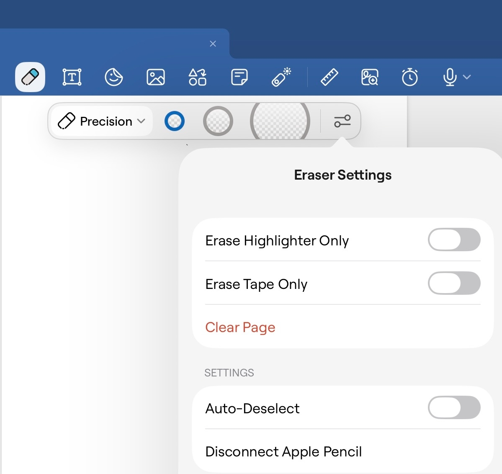This screenshot has height=474, width=502.
Task: Close the open document tab
Action: (213, 44)
